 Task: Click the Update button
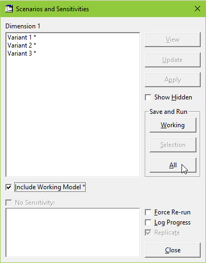172,60
